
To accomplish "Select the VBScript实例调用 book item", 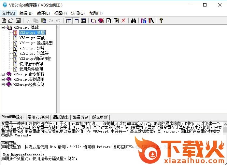I will point(29,79).
